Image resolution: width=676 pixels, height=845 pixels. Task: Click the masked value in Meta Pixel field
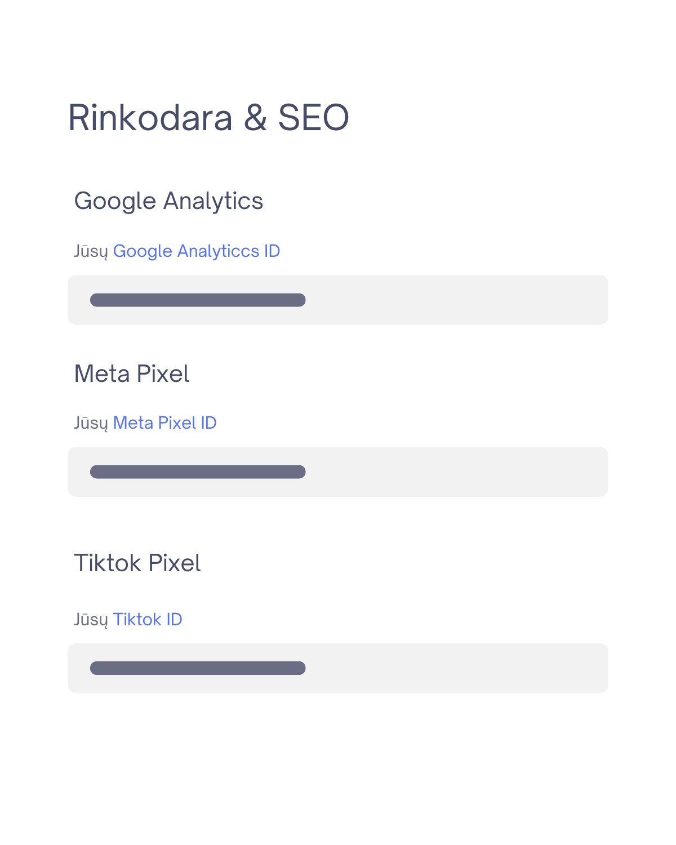(x=198, y=472)
